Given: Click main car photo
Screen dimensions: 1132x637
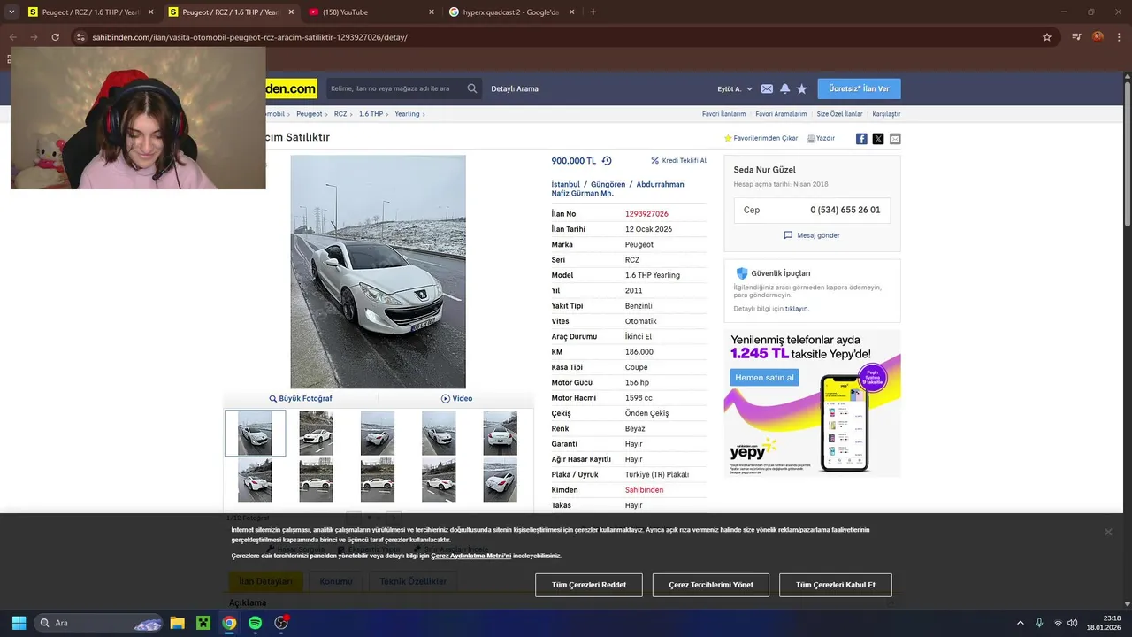Looking at the screenshot, I should click(x=378, y=272).
